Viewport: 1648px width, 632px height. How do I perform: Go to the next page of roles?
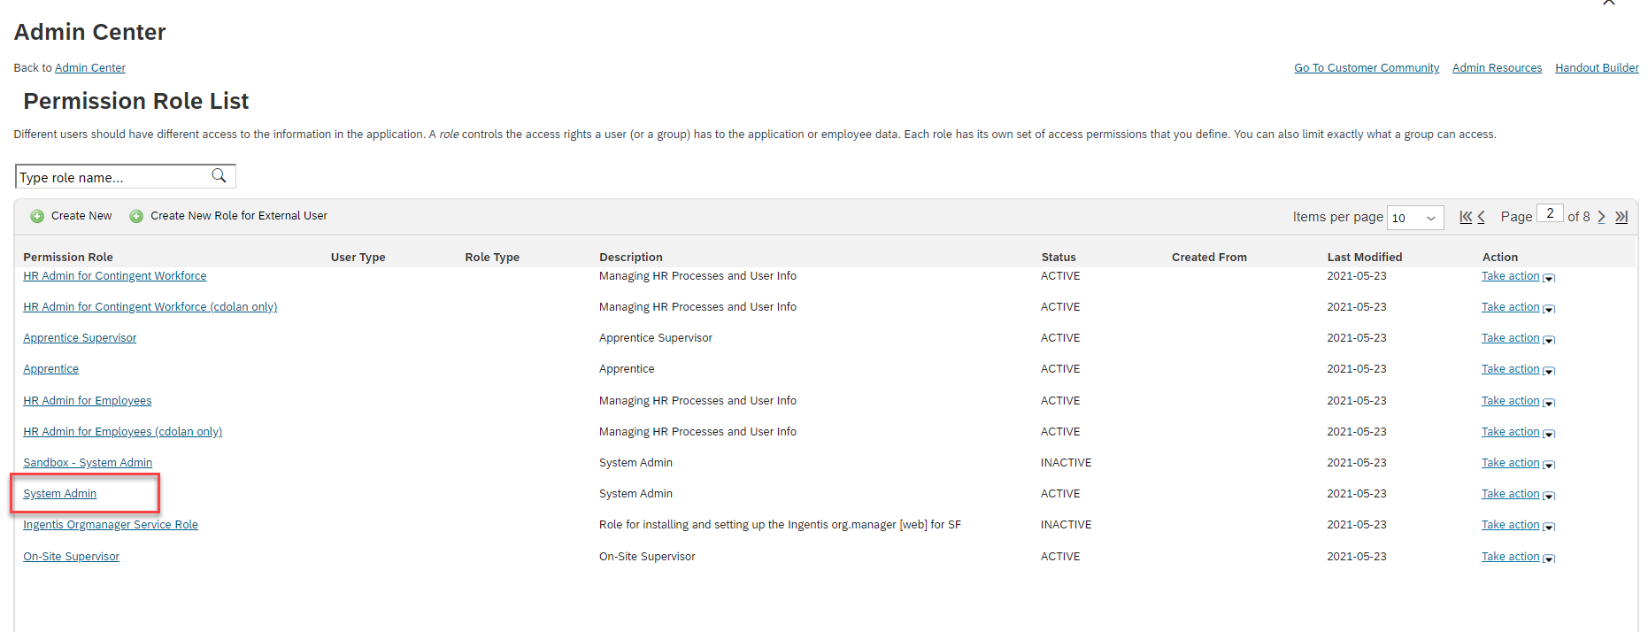[x=1601, y=217]
